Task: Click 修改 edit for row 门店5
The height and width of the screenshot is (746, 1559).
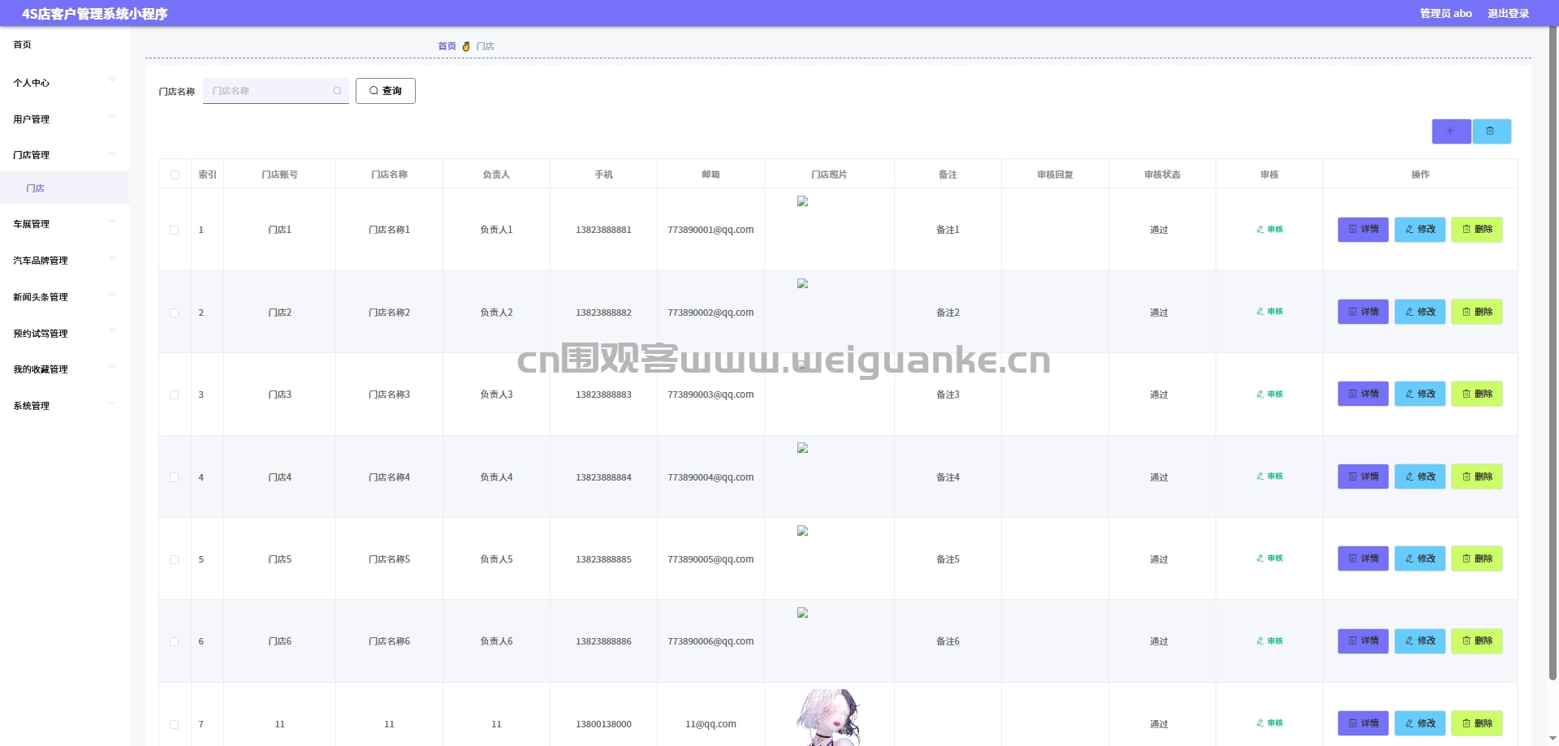Action: [x=1420, y=558]
